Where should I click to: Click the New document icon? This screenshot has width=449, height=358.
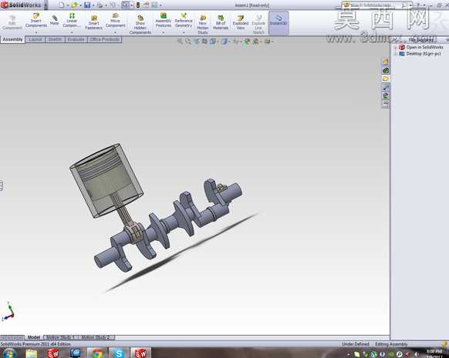click(62, 5)
